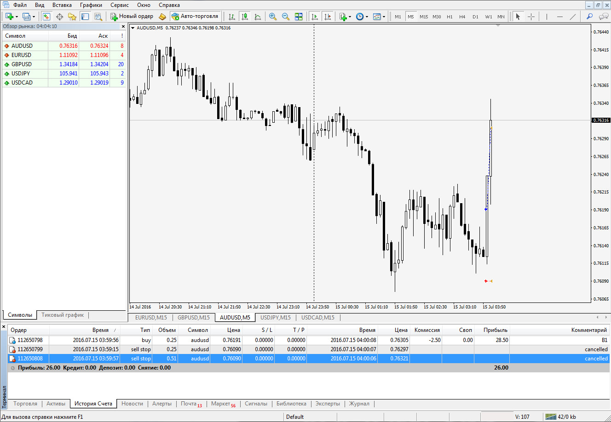
Task: Toggle Auto Scroll chart button
Action: coord(315,17)
